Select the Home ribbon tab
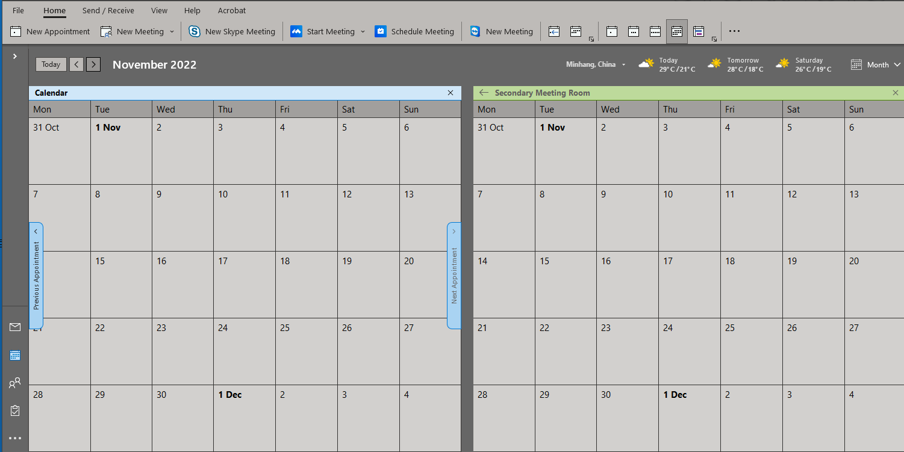The image size is (904, 452). point(55,10)
